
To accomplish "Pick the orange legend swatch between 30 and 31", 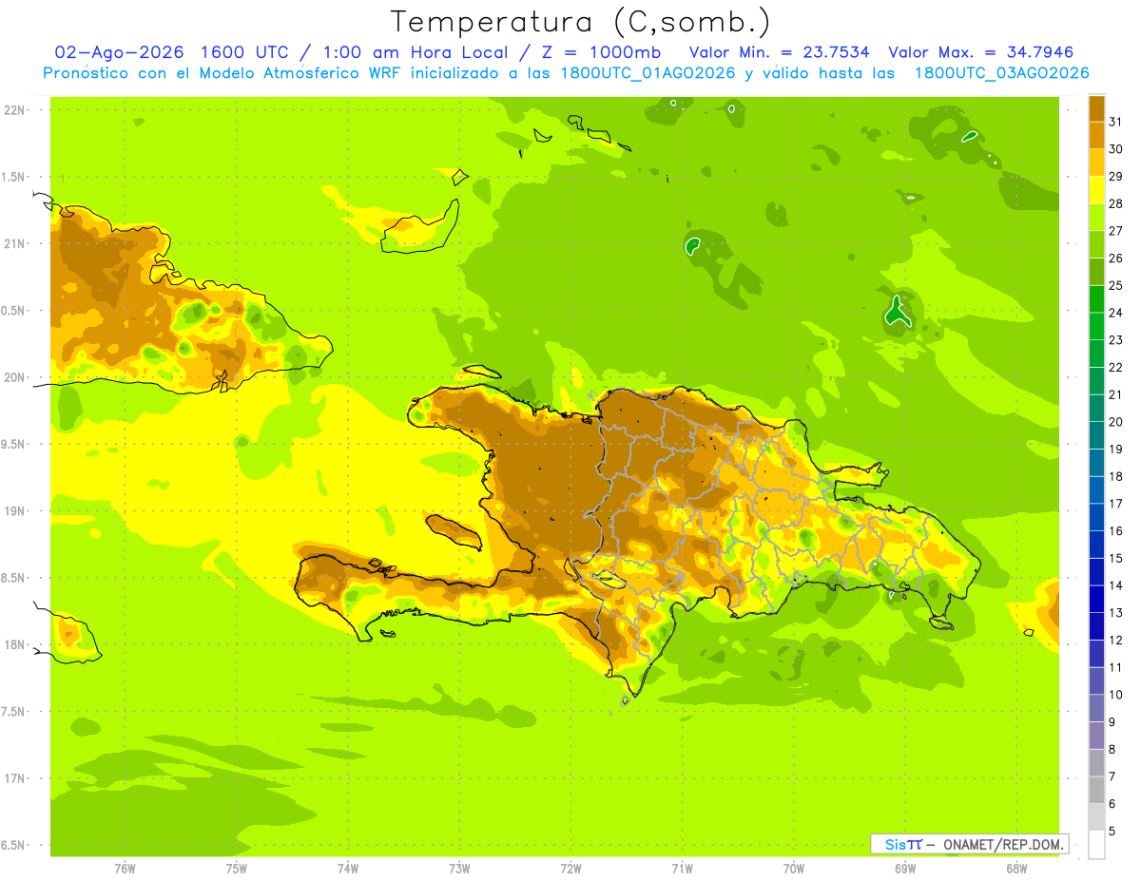I will (x=1096, y=136).
